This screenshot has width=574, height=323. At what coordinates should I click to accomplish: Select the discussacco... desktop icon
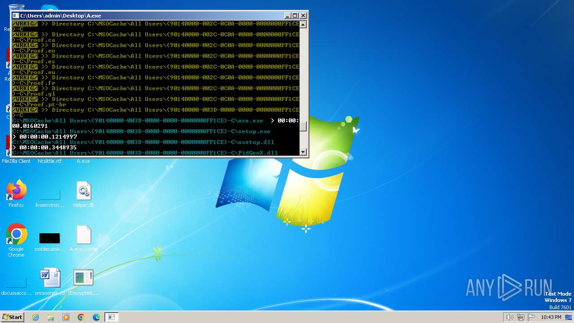[16, 286]
